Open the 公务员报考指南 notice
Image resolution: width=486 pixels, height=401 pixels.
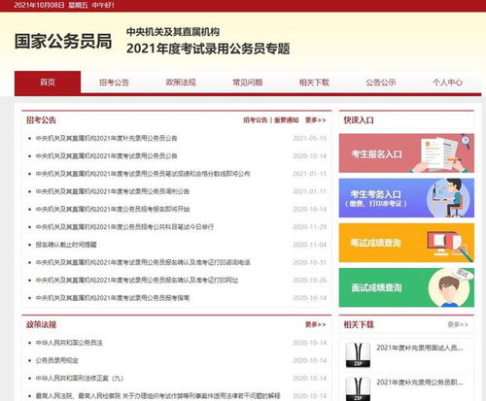(113, 298)
